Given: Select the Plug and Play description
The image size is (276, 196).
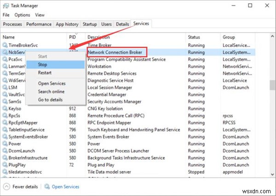Looking at the screenshot, I should pyautogui.click(x=101, y=165).
